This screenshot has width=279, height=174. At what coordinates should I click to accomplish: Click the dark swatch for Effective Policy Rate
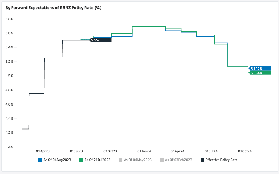click(x=202, y=160)
